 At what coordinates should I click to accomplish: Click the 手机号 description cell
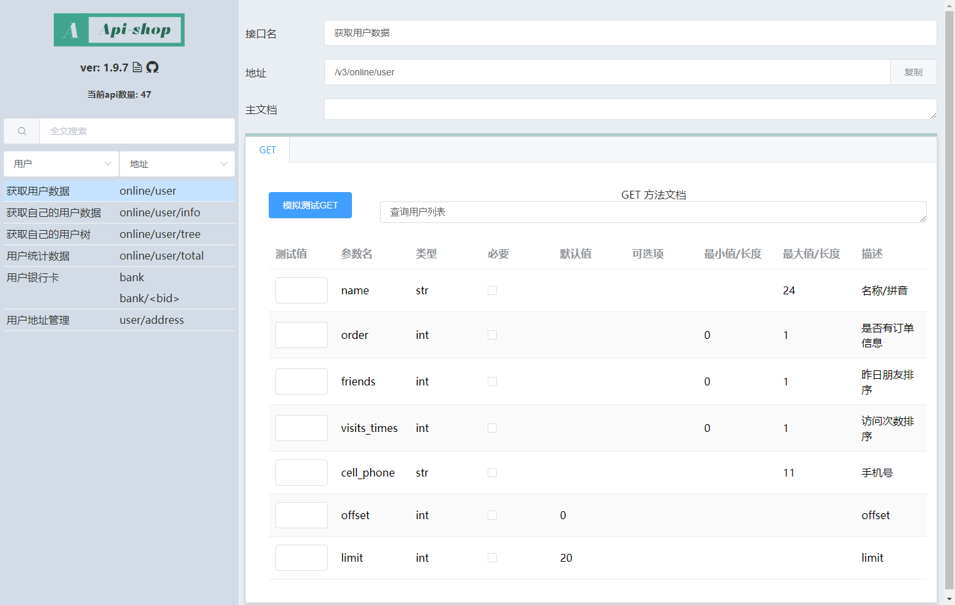pyautogui.click(x=877, y=473)
